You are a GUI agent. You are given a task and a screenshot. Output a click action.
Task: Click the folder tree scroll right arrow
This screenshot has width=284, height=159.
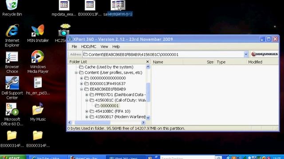point(143,122)
